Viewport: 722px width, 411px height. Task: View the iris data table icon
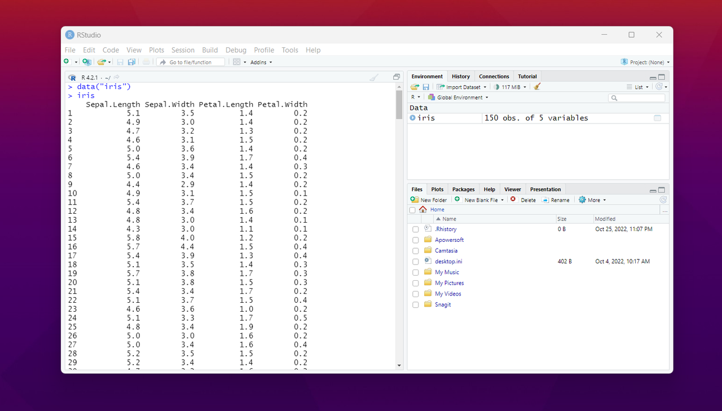[657, 118]
